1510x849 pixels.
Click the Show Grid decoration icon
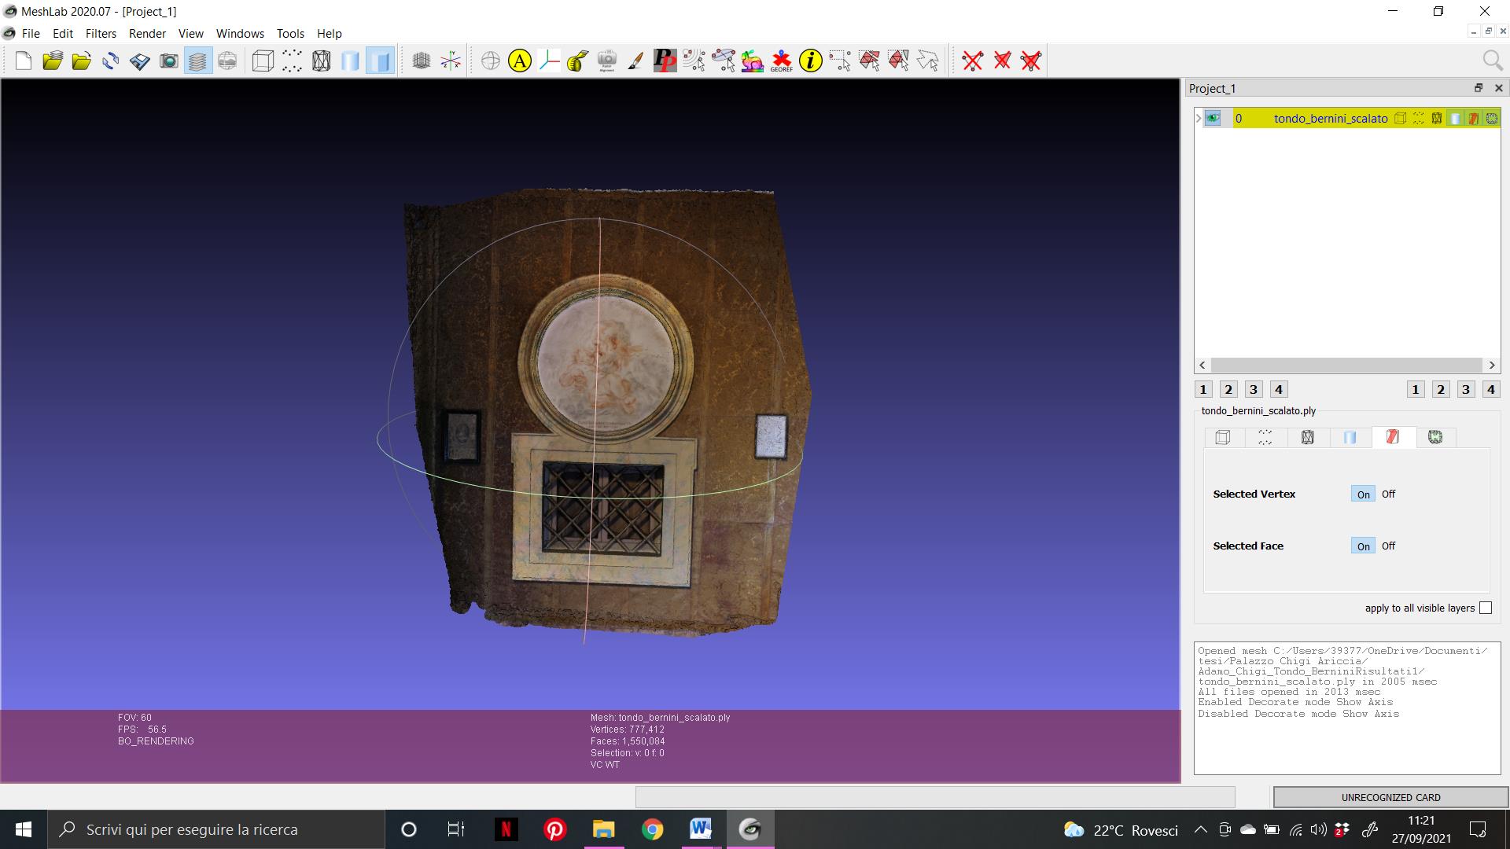coord(422,61)
